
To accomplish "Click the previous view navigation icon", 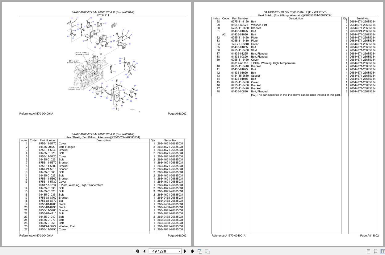I will pyautogui.click(x=200, y=251).
